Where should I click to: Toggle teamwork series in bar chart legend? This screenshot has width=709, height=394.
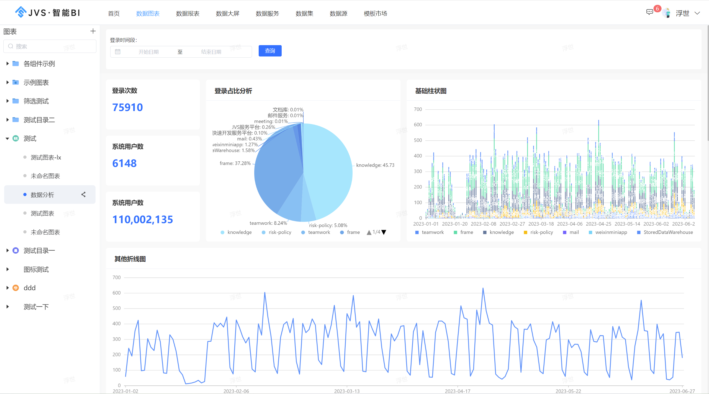429,232
